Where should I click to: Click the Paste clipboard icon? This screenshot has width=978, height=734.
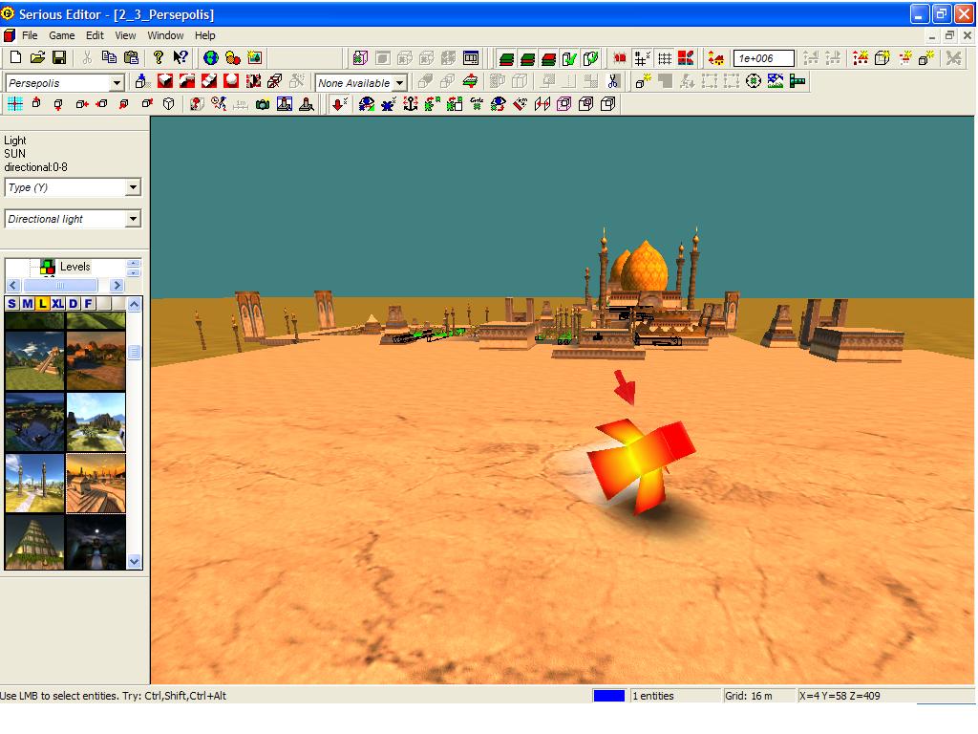pyautogui.click(x=131, y=58)
